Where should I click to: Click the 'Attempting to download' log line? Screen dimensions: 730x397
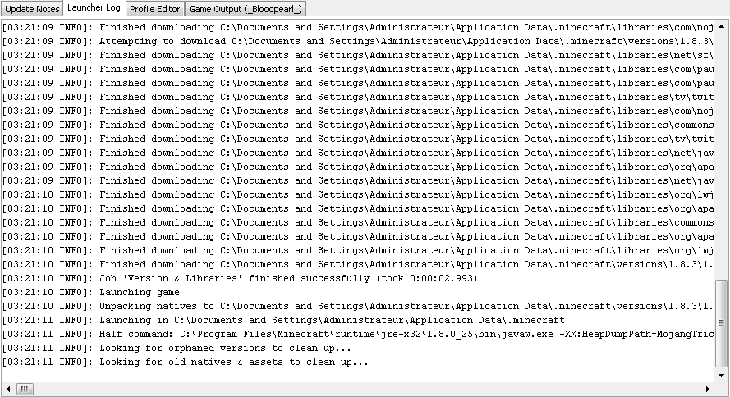click(357, 41)
